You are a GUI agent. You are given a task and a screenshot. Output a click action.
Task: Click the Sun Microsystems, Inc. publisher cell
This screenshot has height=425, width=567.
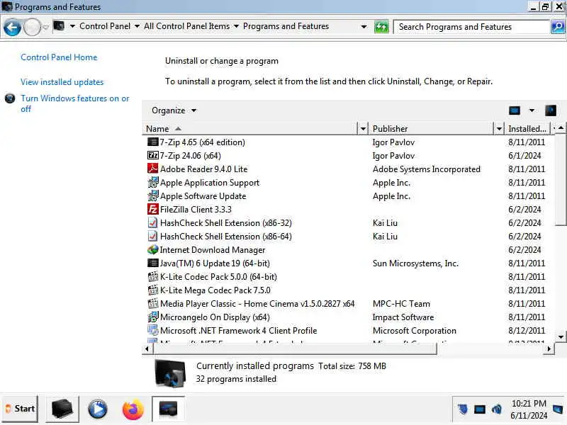tap(415, 263)
